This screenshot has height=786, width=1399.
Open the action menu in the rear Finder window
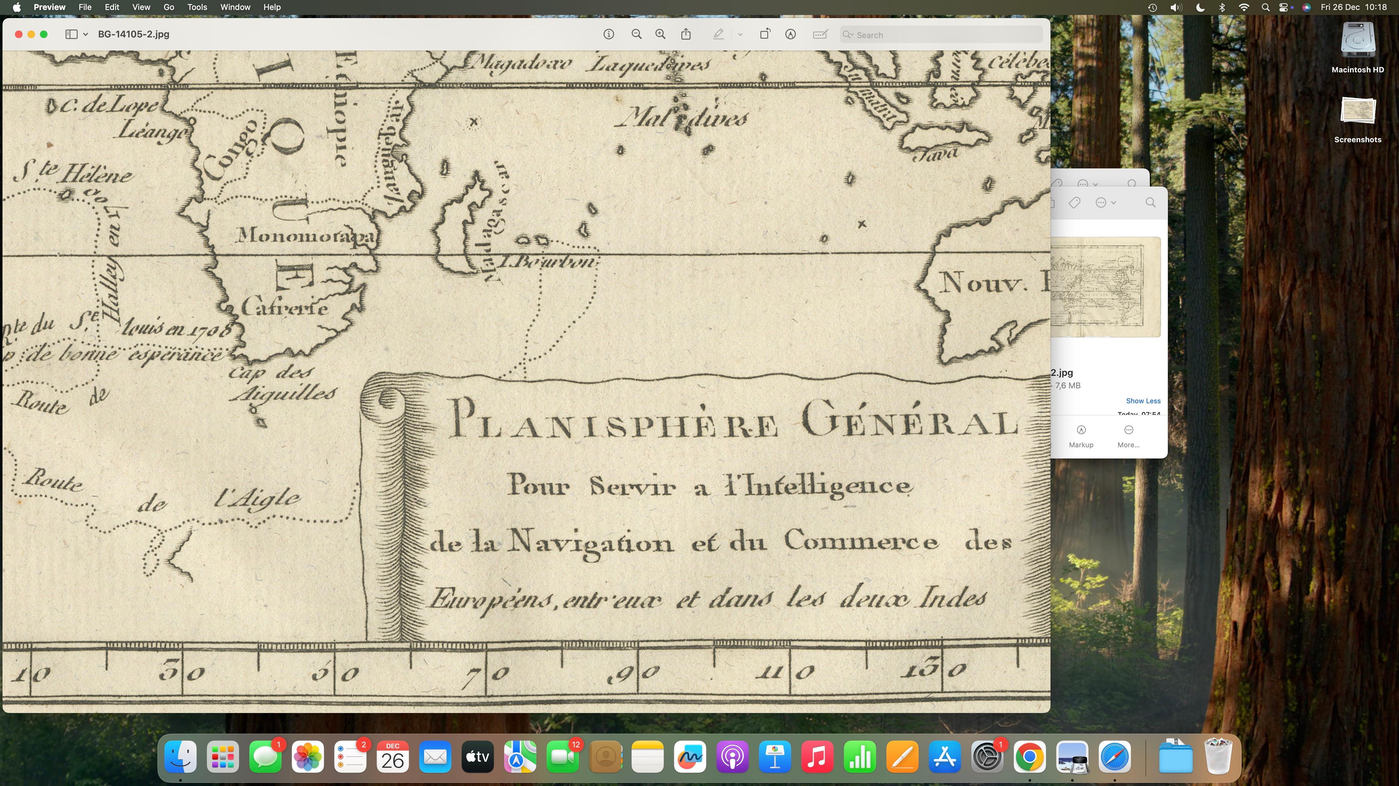(1087, 183)
